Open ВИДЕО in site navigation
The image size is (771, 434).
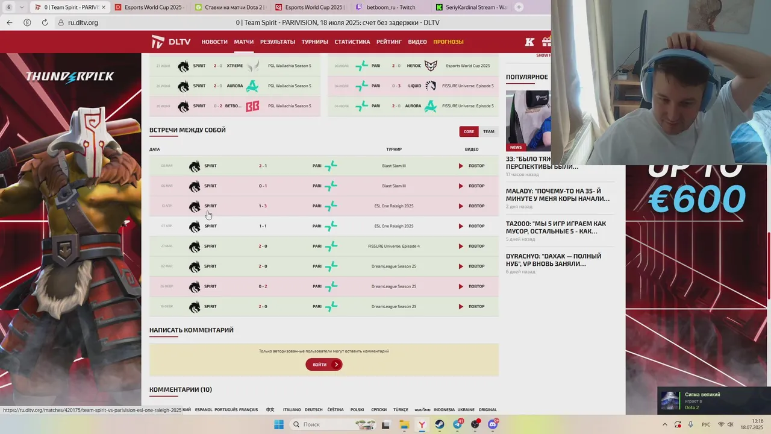417,42
